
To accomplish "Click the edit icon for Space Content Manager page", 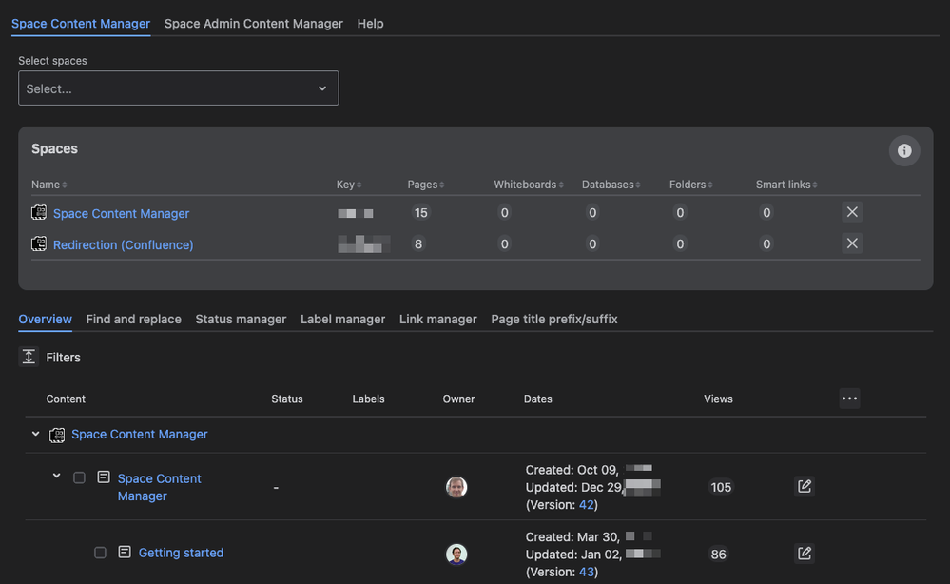I will click(805, 487).
